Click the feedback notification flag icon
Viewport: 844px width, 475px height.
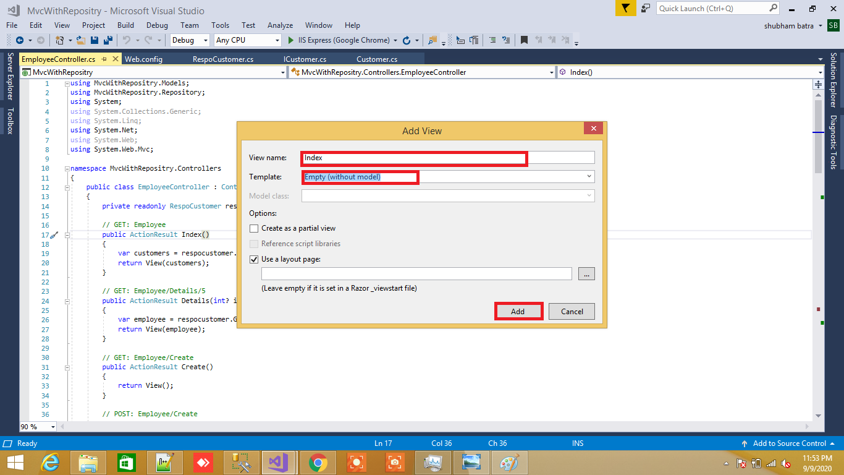625,8
